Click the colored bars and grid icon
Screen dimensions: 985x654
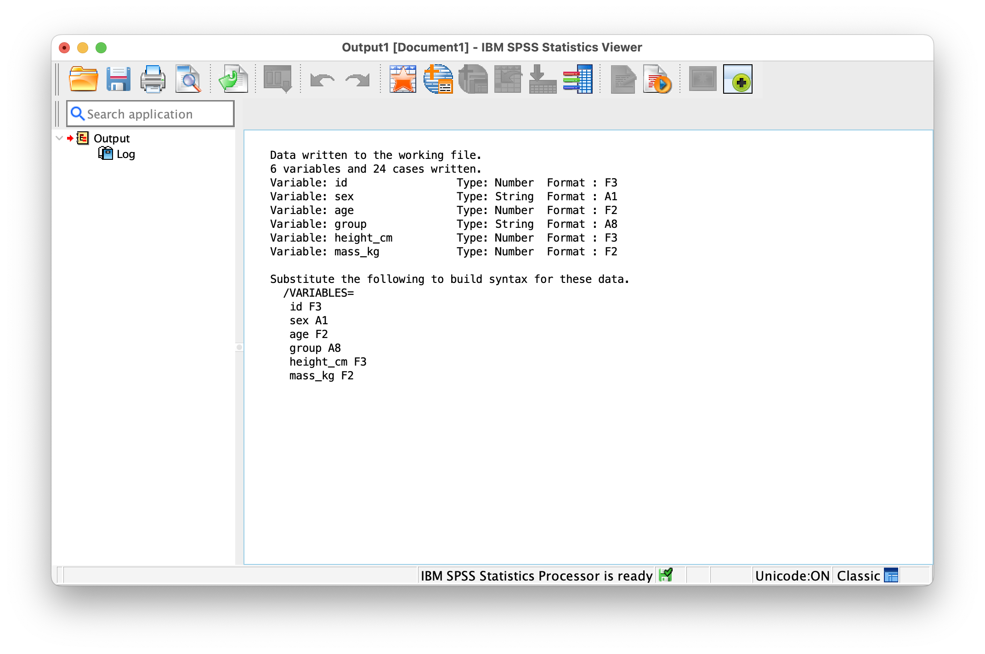577,79
